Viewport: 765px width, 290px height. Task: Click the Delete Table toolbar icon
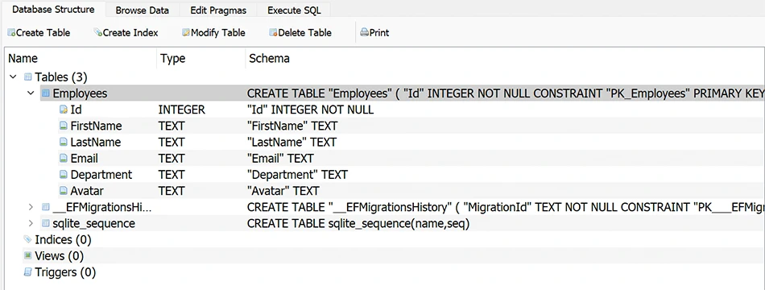[273, 33]
